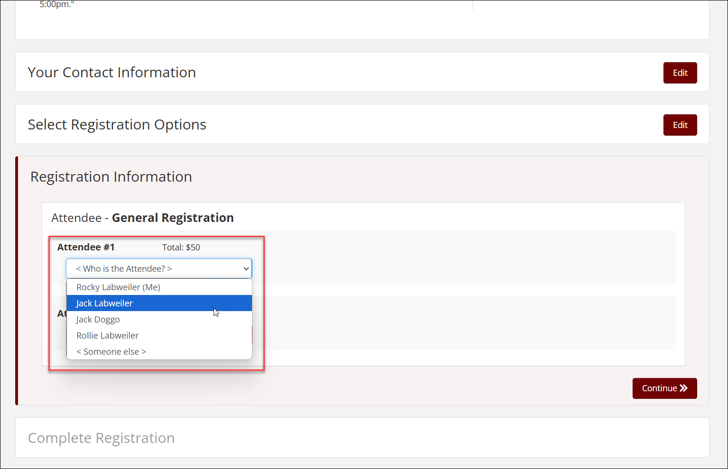Select 'Rollie Labweiler' from the dropdown options
This screenshot has width=728, height=469.
[108, 336]
